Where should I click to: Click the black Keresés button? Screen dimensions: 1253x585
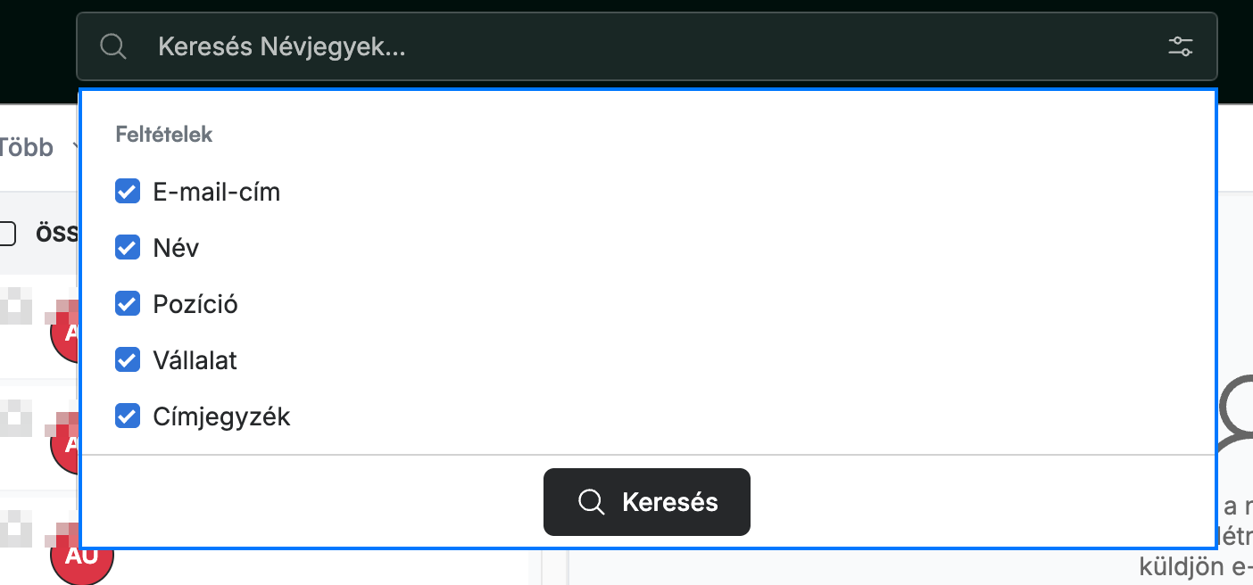(x=647, y=502)
